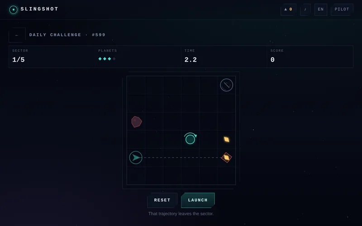
Task: Click the "That trajectory leaves the sector." message
Action: point(181,214)
